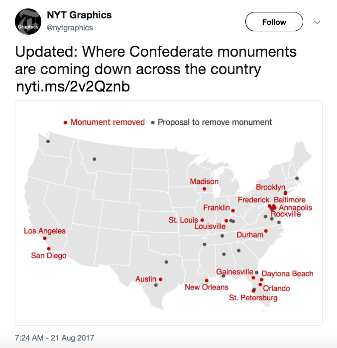Viewport: 337px width, 348px height.
Task: Click the gray Proposal legend dot
Action: [153, 122]
